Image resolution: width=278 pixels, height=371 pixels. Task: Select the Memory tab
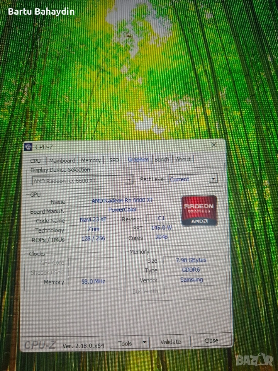coord(91,160)
